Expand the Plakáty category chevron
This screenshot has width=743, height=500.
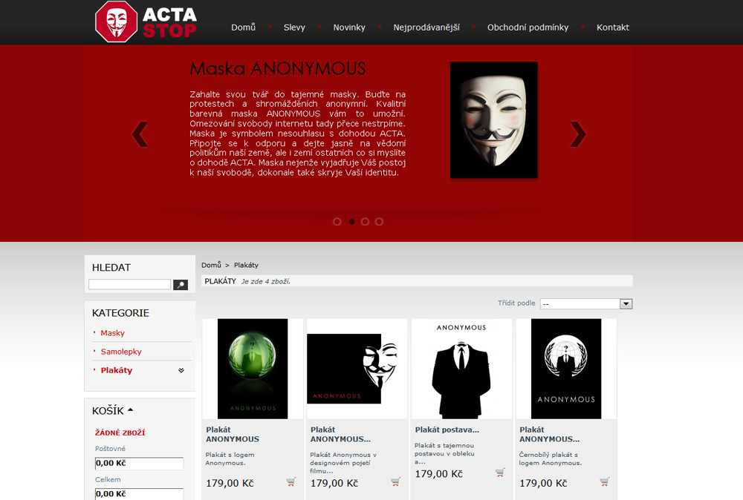coord(181,370)
